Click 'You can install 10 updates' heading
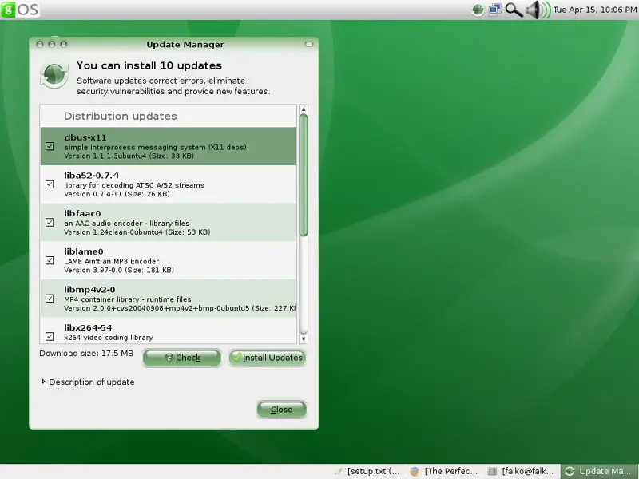The width and height of the screenshot is (639, 479). pos(149,65)
